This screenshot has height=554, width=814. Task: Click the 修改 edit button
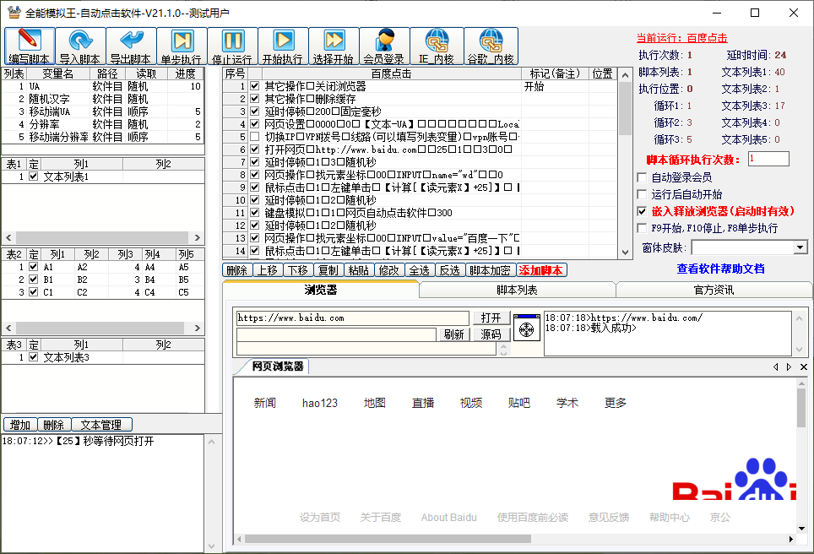pos(388,270)
